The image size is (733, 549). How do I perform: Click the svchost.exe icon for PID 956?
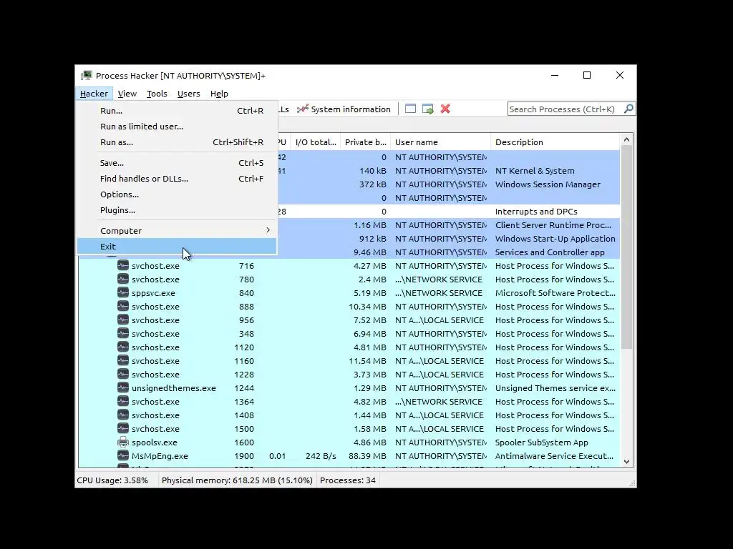(x=123, y=320)
